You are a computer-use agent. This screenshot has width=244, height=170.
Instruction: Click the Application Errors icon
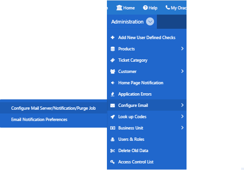[x=113, y=94]
